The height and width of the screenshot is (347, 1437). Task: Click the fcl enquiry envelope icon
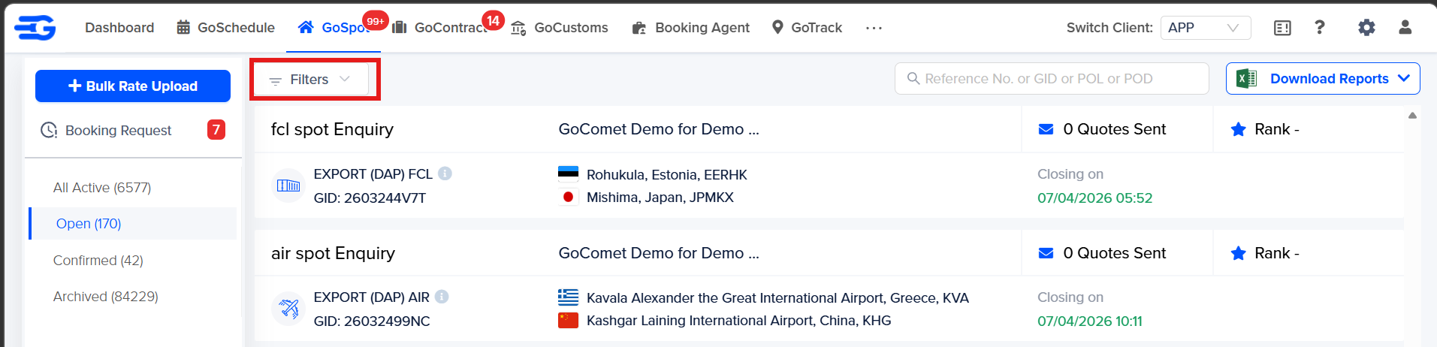(x=1046, y=129)
